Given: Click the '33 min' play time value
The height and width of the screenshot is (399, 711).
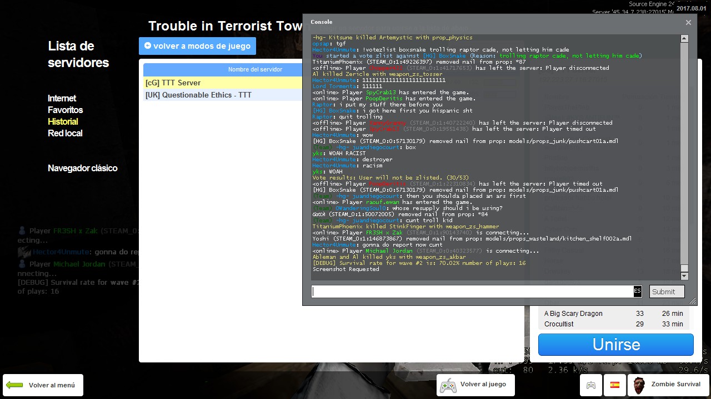Looking at the screenshot, I should point(672,324).
